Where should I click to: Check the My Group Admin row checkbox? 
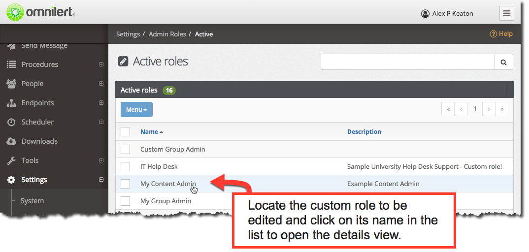pos(126,201)
